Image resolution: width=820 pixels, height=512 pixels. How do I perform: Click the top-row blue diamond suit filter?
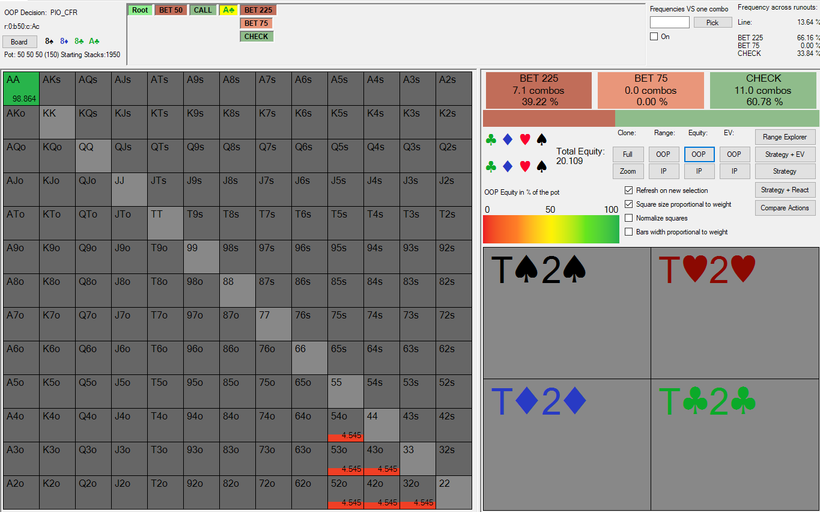(x=508, y=139)
